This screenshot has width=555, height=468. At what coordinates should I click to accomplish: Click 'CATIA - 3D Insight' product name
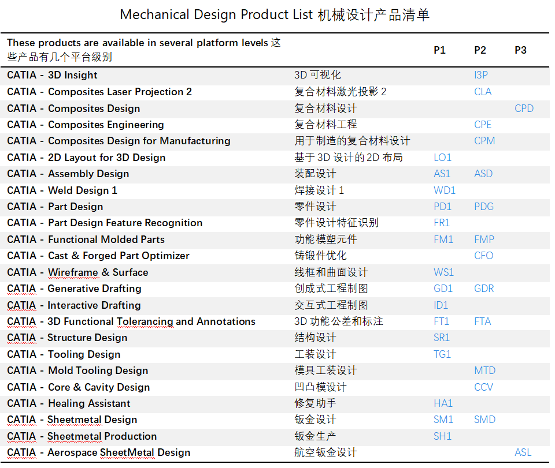52,75
